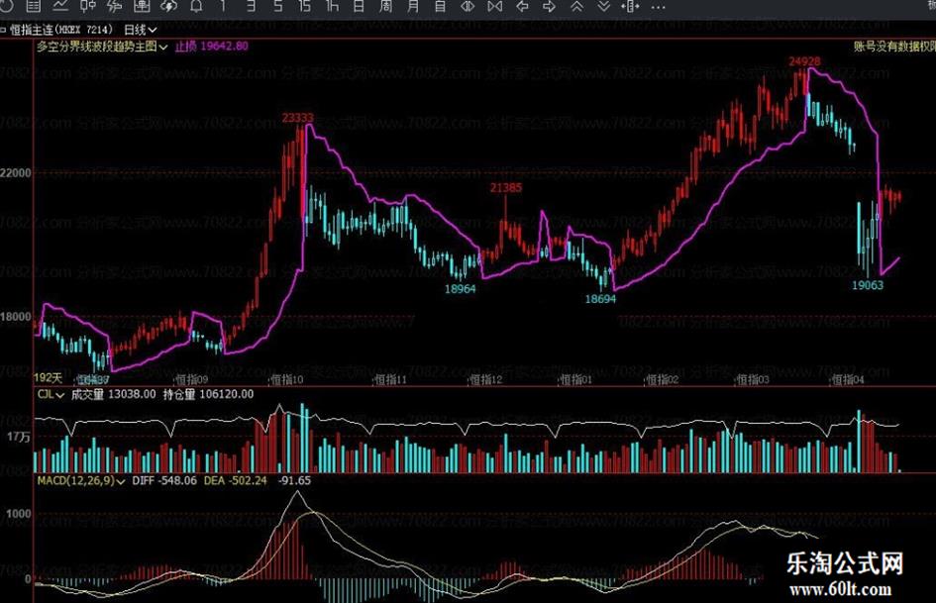
Task: Click the 18694 low price label
Action: [600, 299]
